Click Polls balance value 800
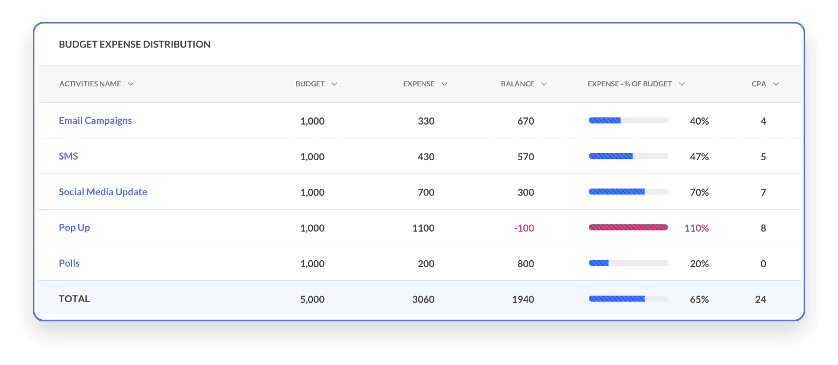 point(526,264)
